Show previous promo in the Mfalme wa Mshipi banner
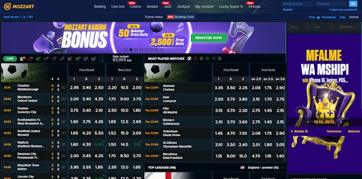This screenshot has height=179, width=362. point(308,122)
